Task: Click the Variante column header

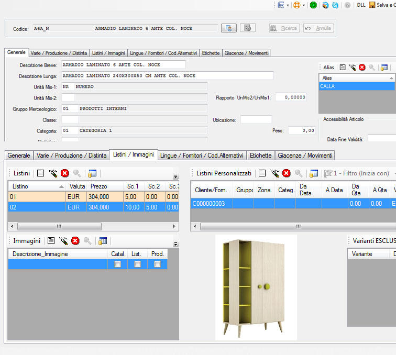Action: tap(368, 254)
